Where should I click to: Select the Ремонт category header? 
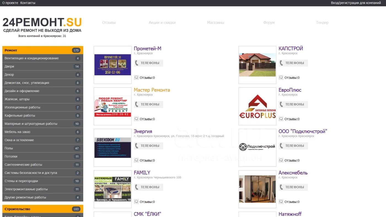(43, 50)
